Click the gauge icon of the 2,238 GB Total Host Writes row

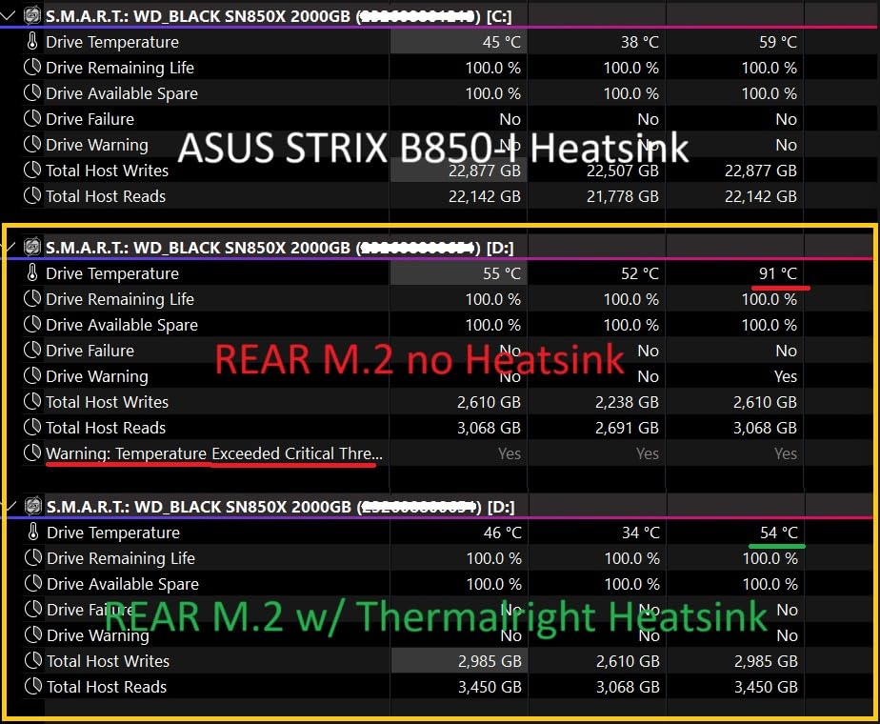point(32,402)
